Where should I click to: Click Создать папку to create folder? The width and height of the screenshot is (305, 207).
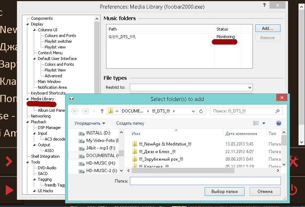130,123
